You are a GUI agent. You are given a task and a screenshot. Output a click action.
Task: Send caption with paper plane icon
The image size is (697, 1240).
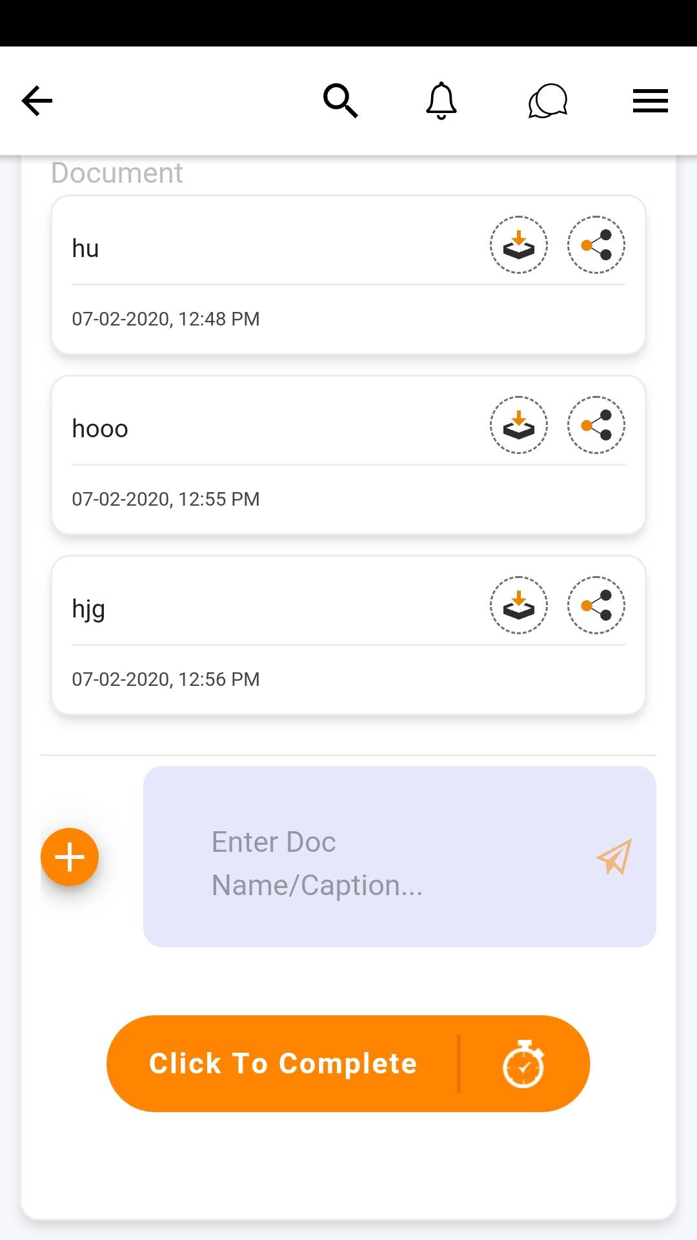point(614,857)
